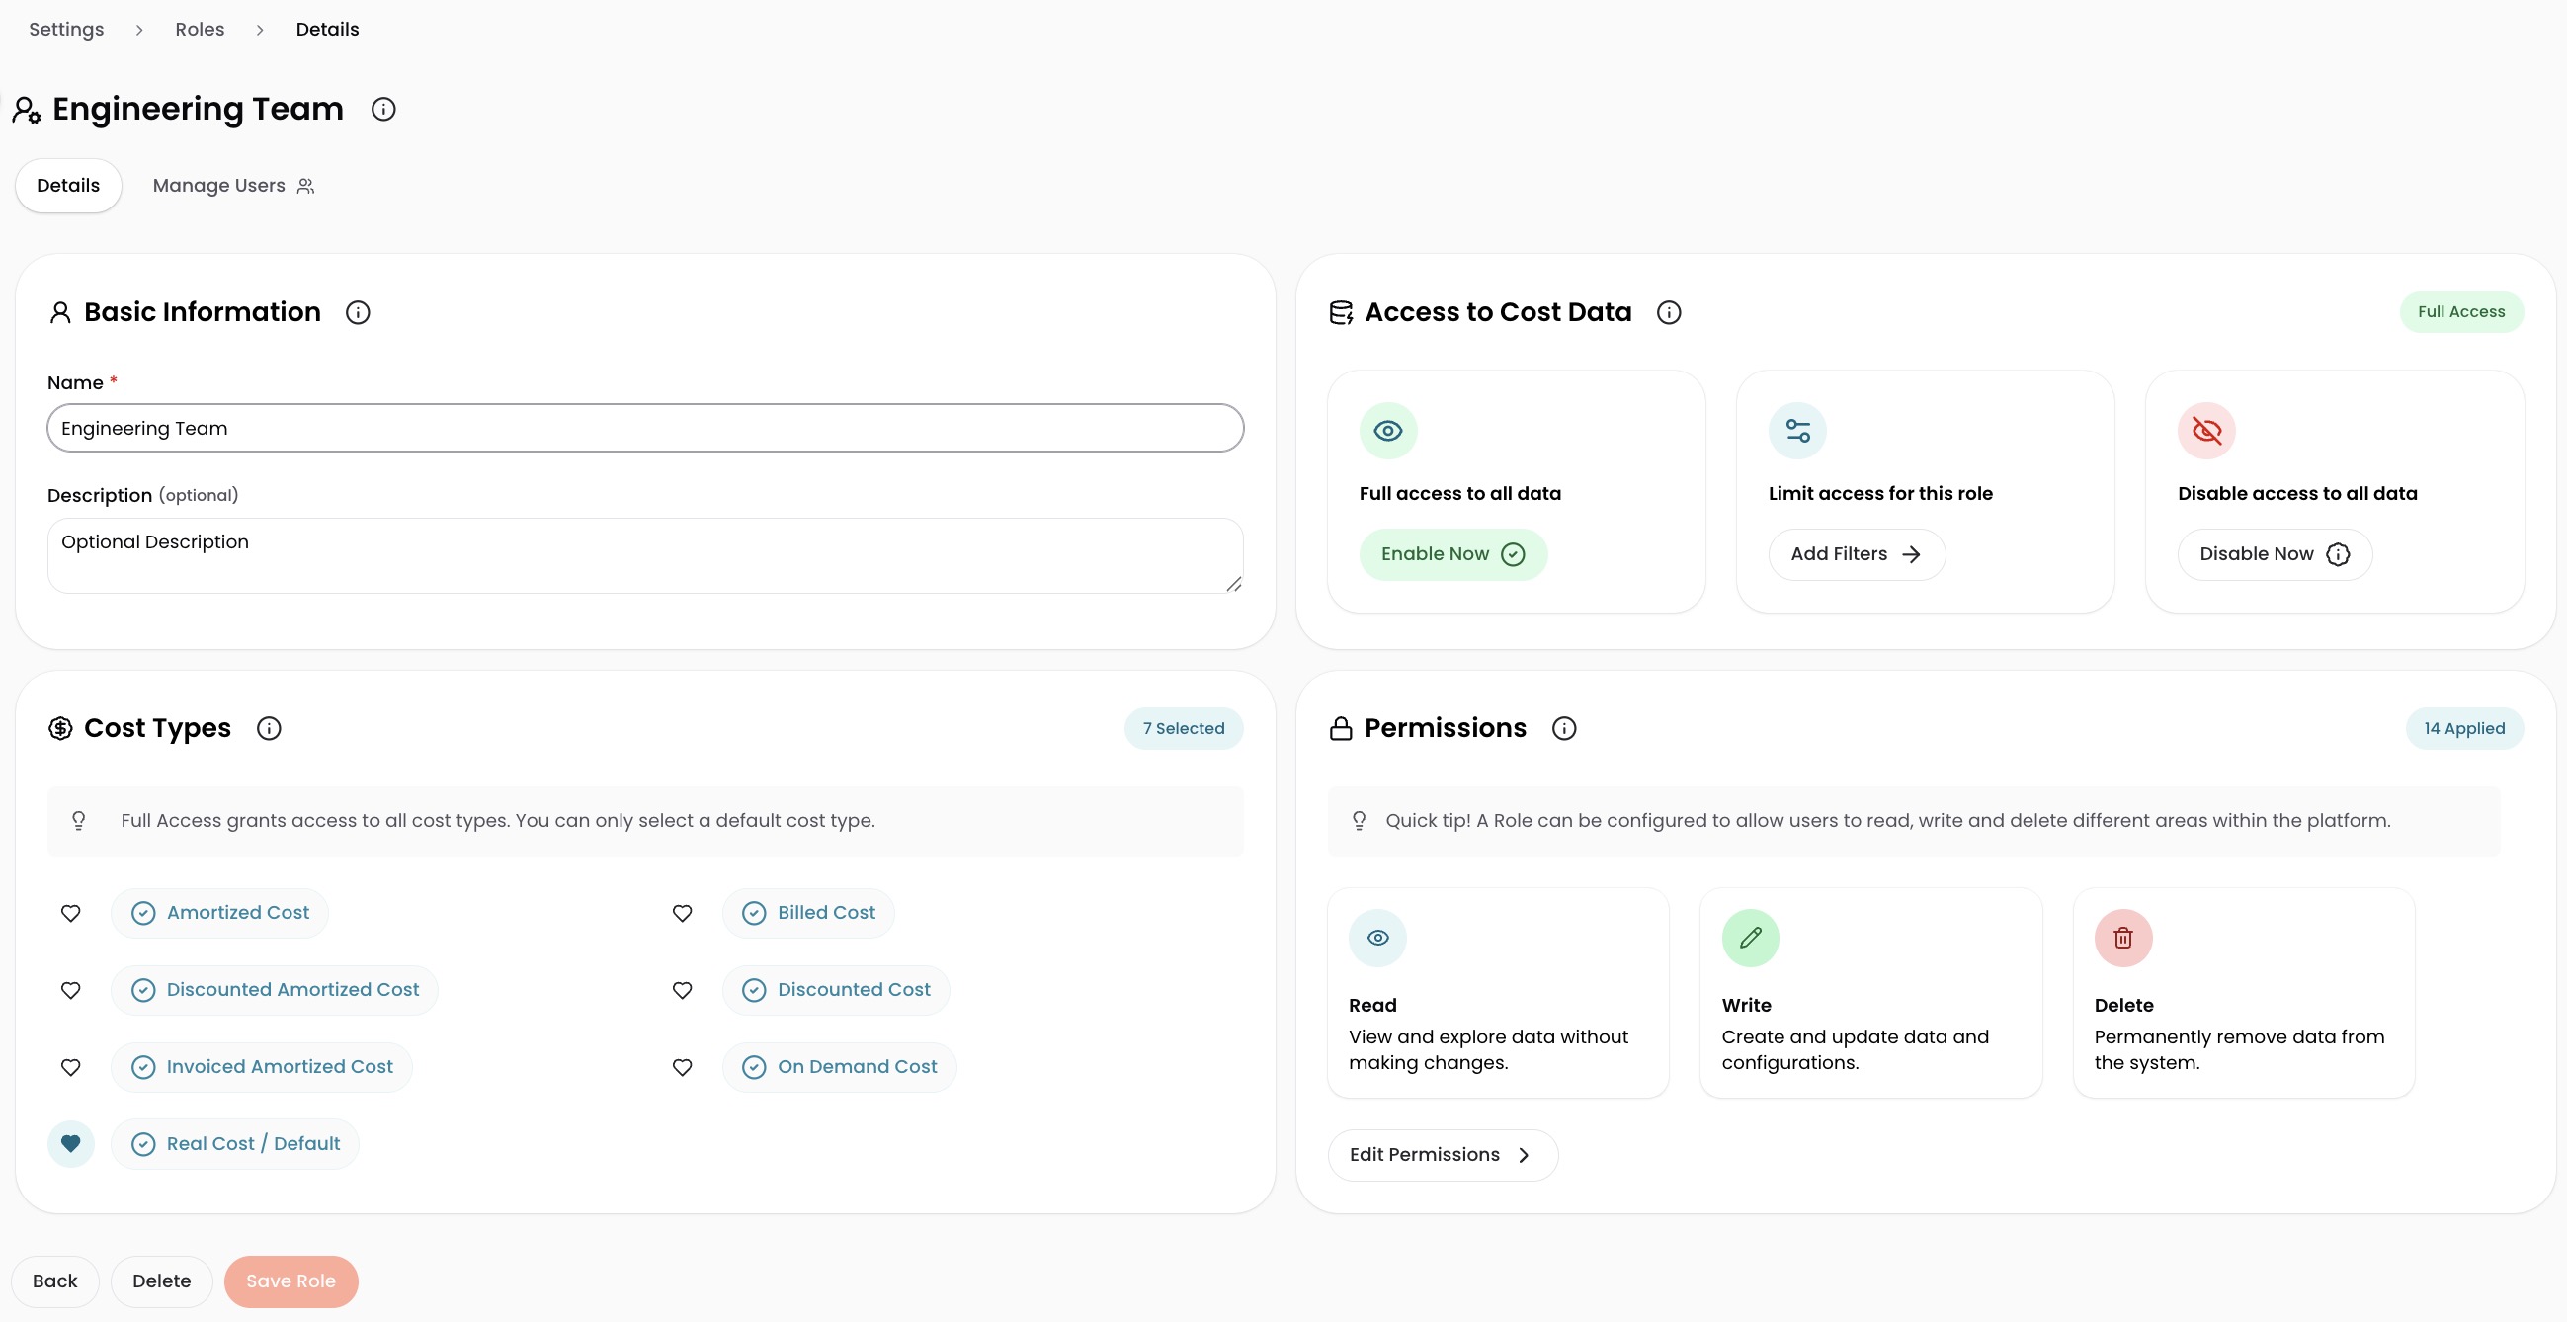Select the Write permission card
Viewport: 2567px width, 1322px height.
point(1870,993)
